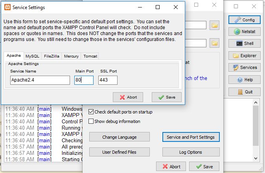265x173 pixels.
Task: Open Service and Port Settings
Action: click(191, 137)
